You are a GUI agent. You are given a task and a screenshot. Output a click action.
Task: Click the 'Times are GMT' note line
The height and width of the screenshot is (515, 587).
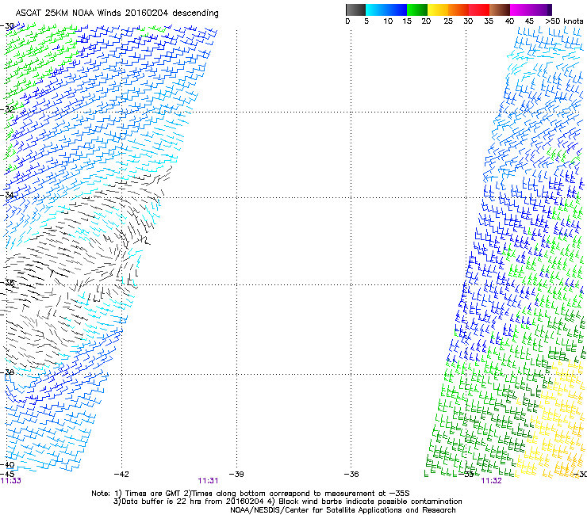[x=251, y=494]
